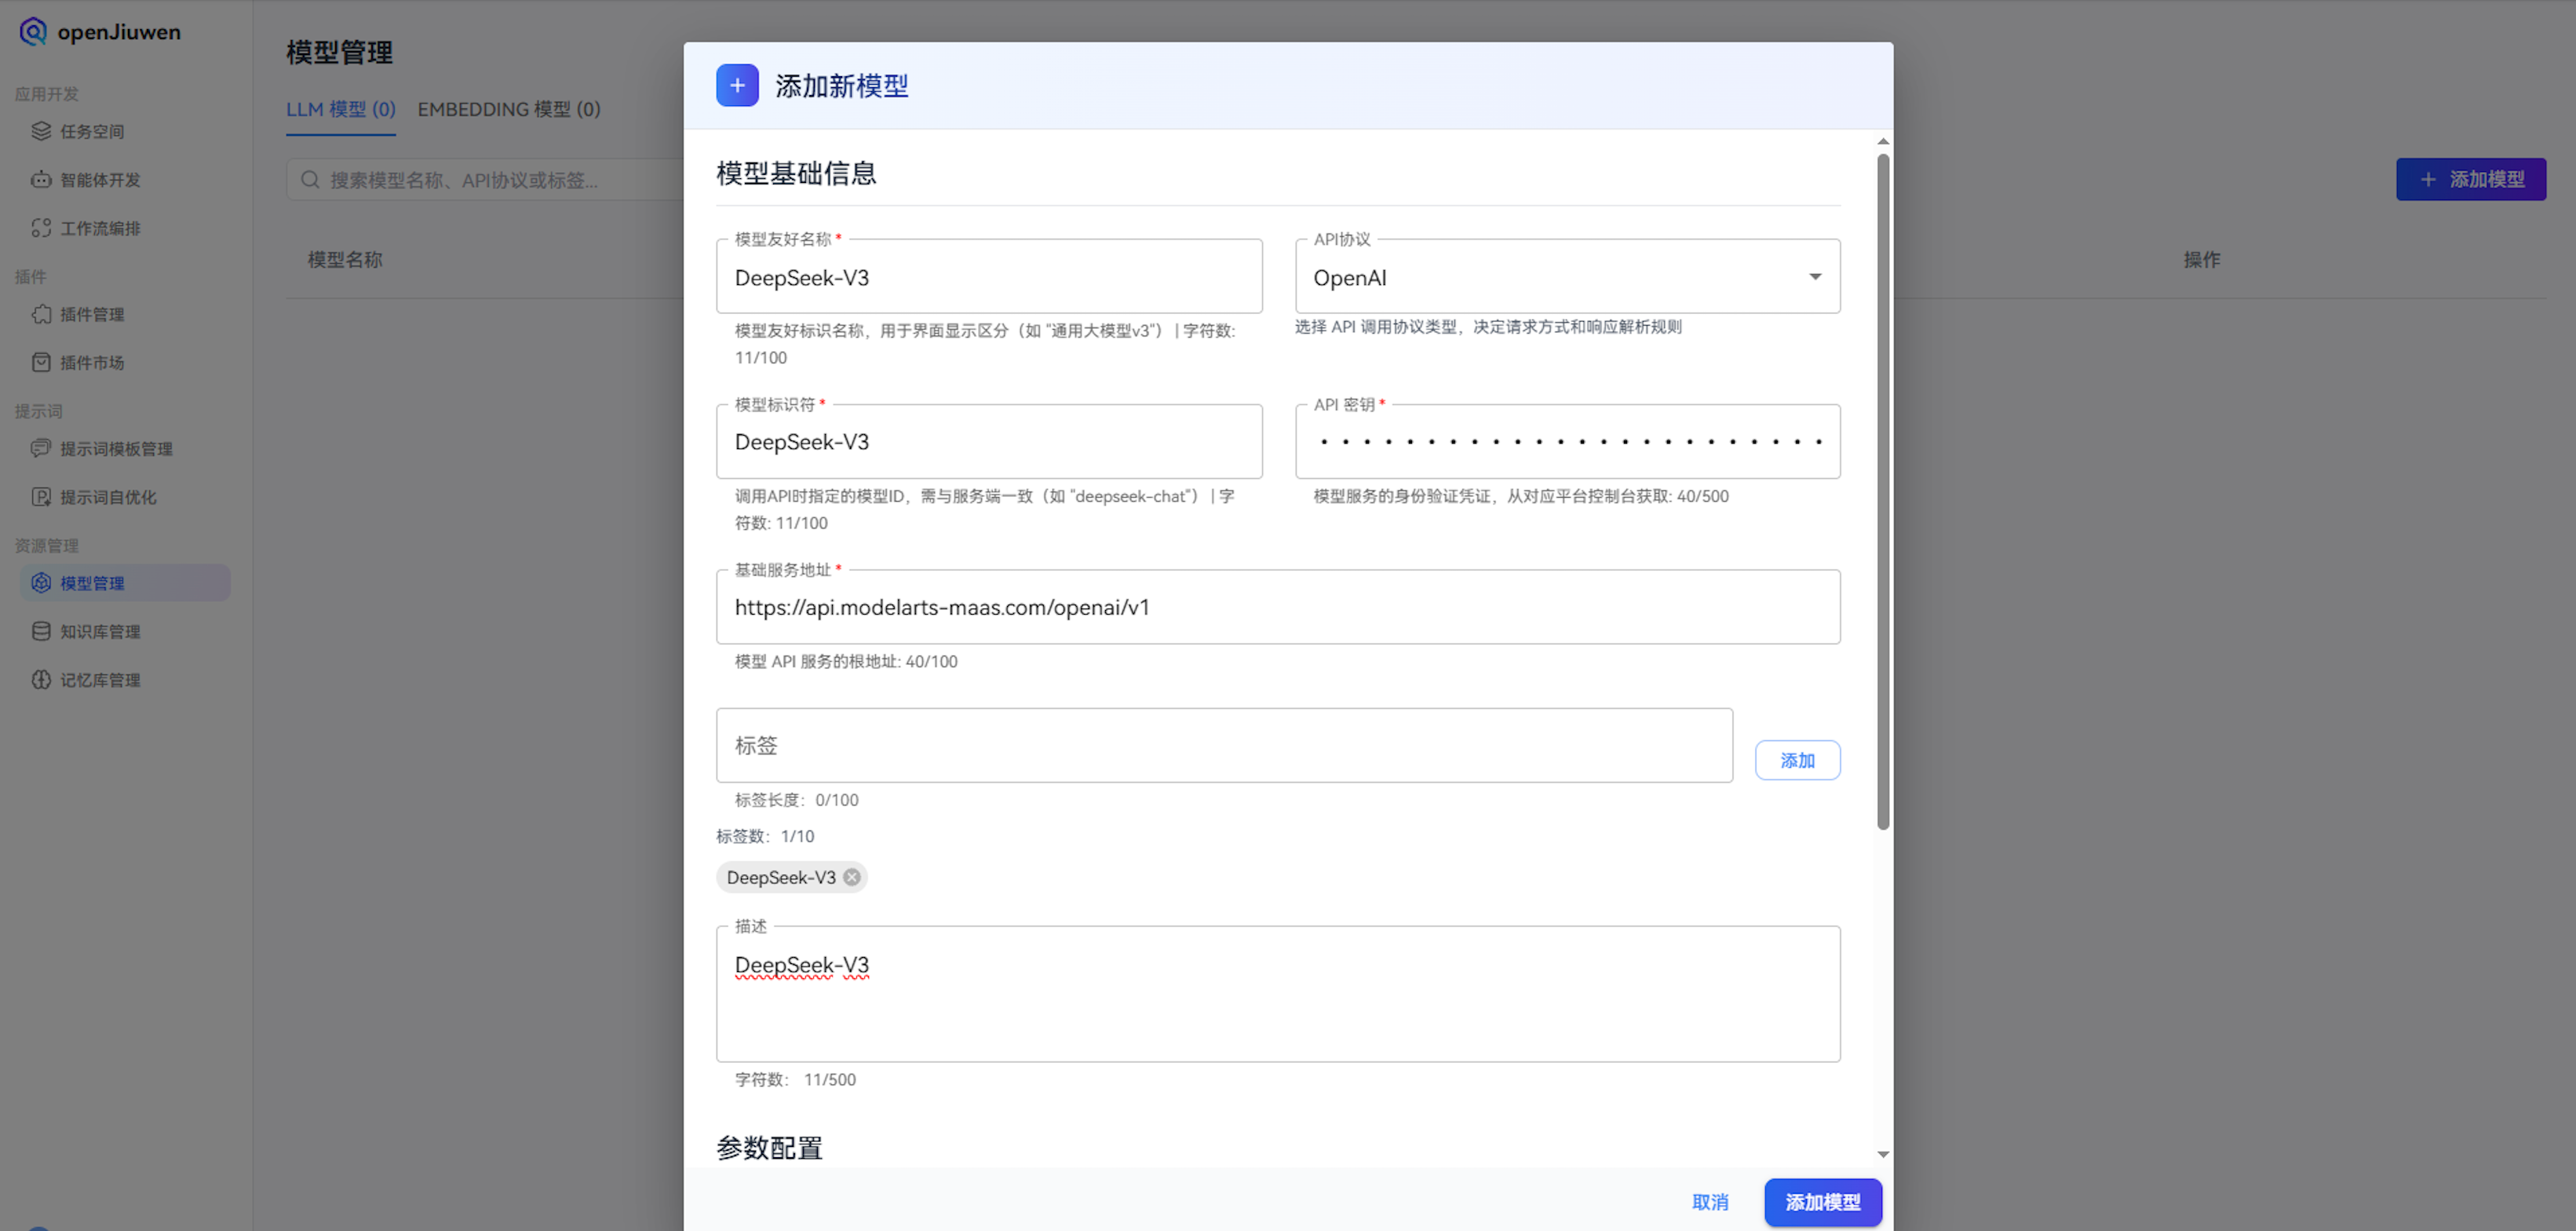
Task: Switch to the LLM 模型 tab
Action: (x=340, y=109)
